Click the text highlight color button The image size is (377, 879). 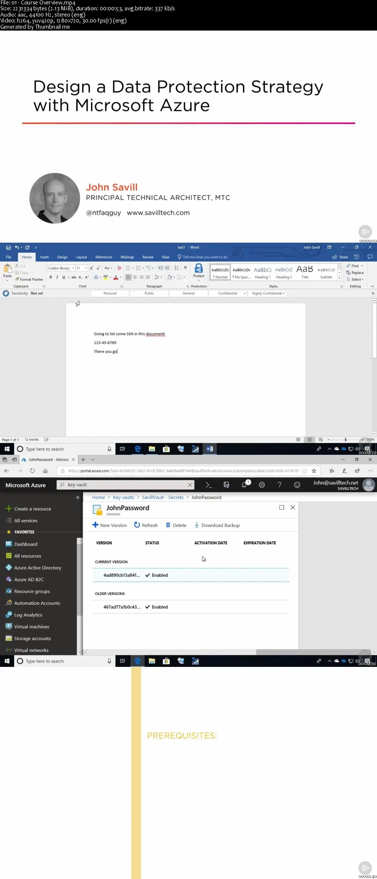[106, 277]
